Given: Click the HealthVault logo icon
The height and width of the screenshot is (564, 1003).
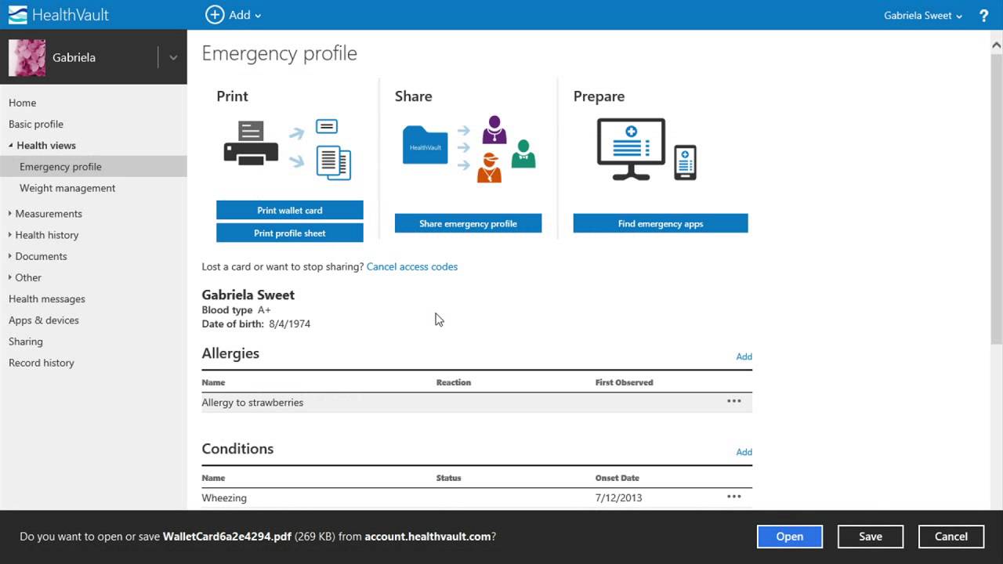Looking at the screenshot, I should click(17, 15).
